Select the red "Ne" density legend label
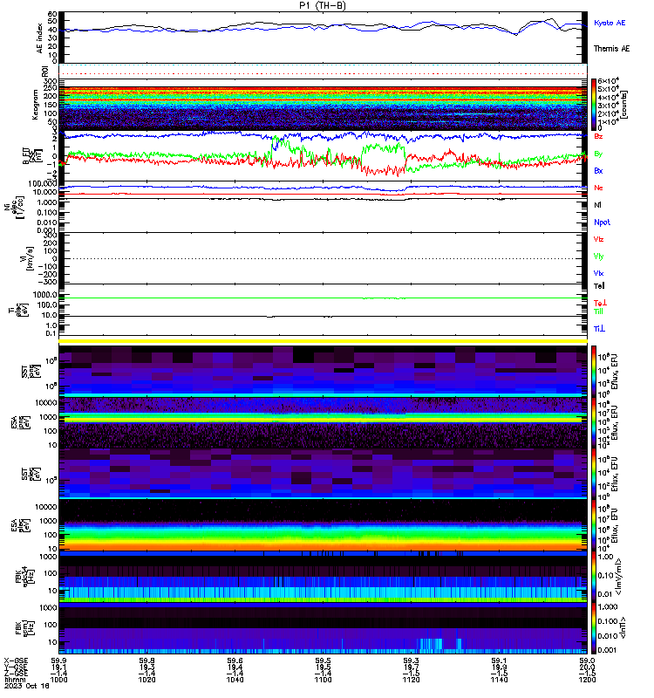This screenshot has height=698, width=654. coord(598,188)
